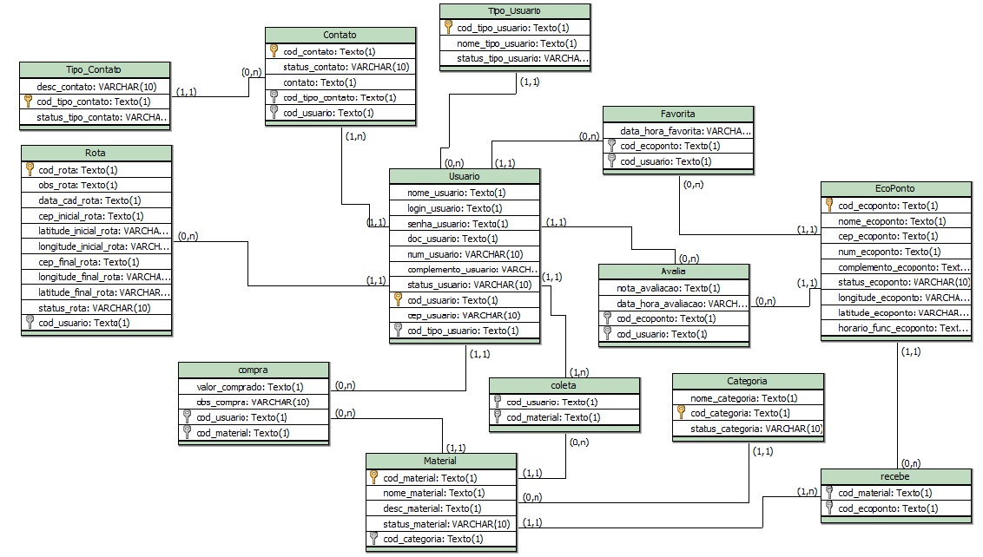Click the Tipo_Contato table title
Viewport: 983px width, 557px height.
(x=95, y=69)
